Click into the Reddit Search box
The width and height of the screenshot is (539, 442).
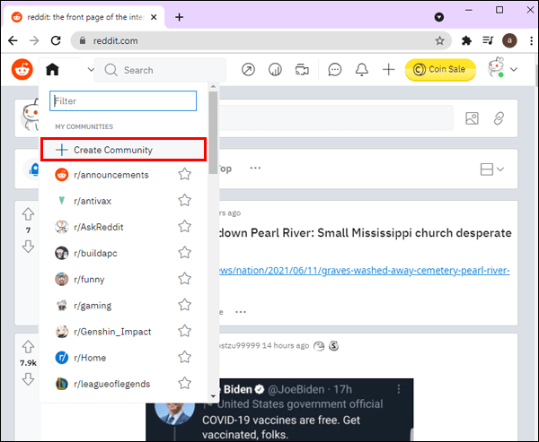click(x=160, y=70)
